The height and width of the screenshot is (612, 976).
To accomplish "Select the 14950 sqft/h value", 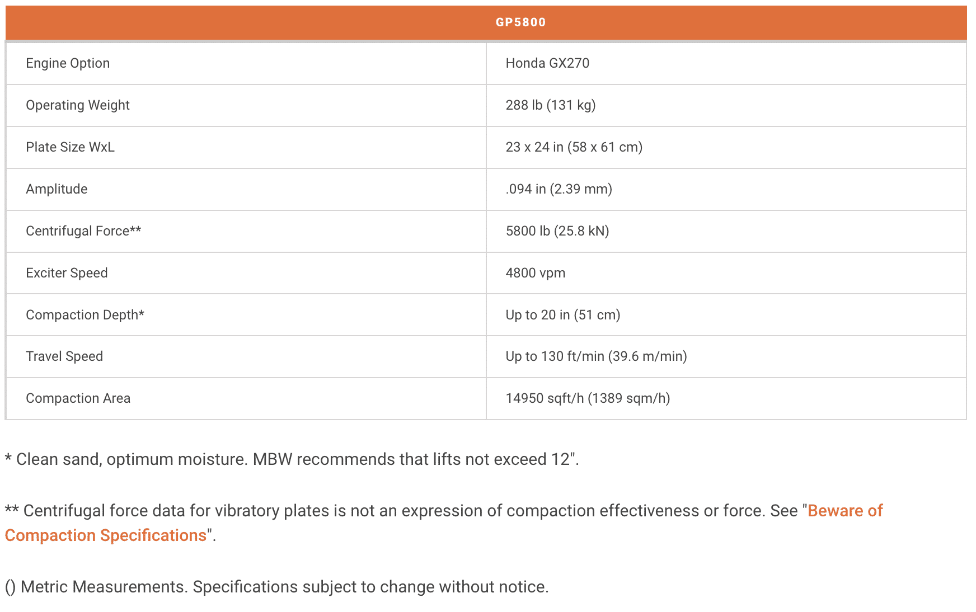I will click(x=588, y=398).
